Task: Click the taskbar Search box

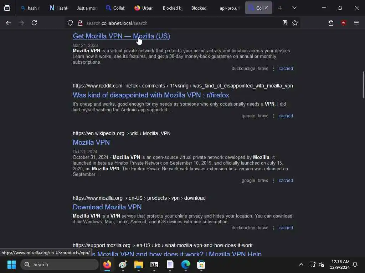Action: [x=60, y=264]
